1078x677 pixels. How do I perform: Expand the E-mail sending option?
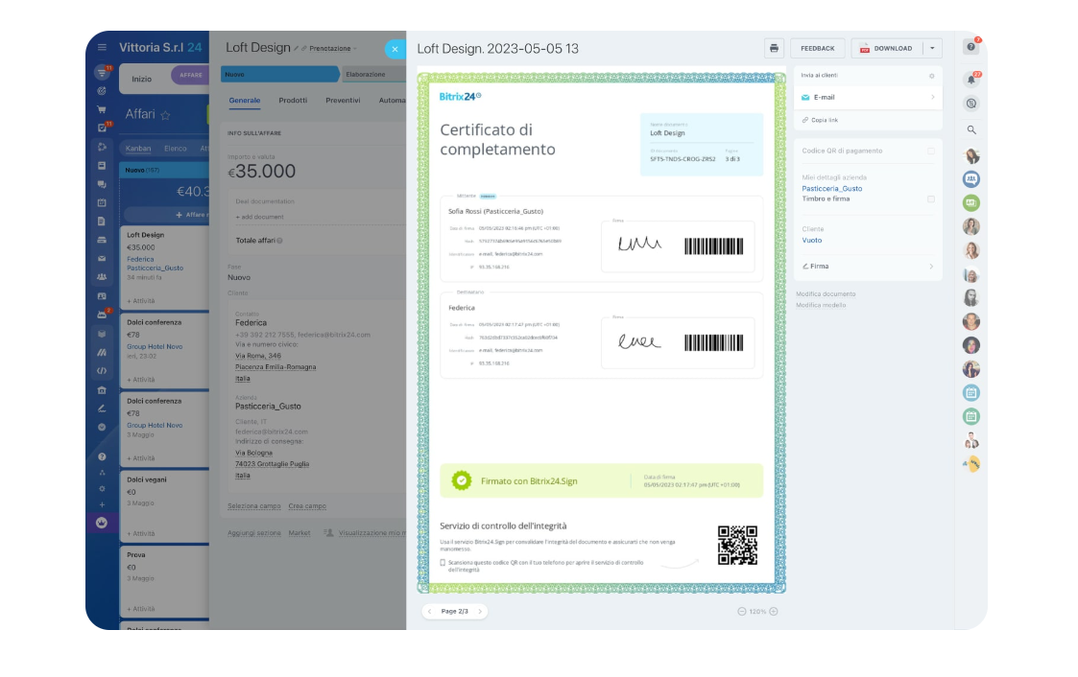coord(932,97)
